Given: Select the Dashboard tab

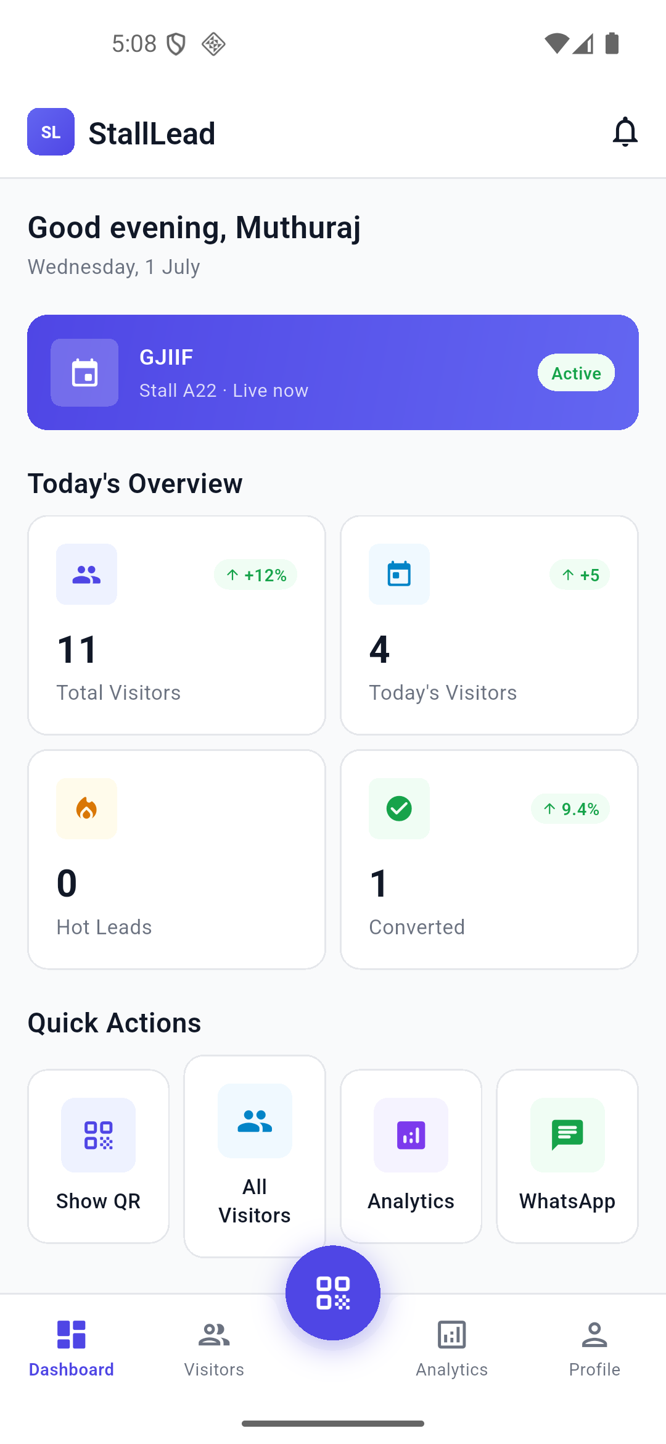Looking at the screenshot, I should pos(72,1350).
